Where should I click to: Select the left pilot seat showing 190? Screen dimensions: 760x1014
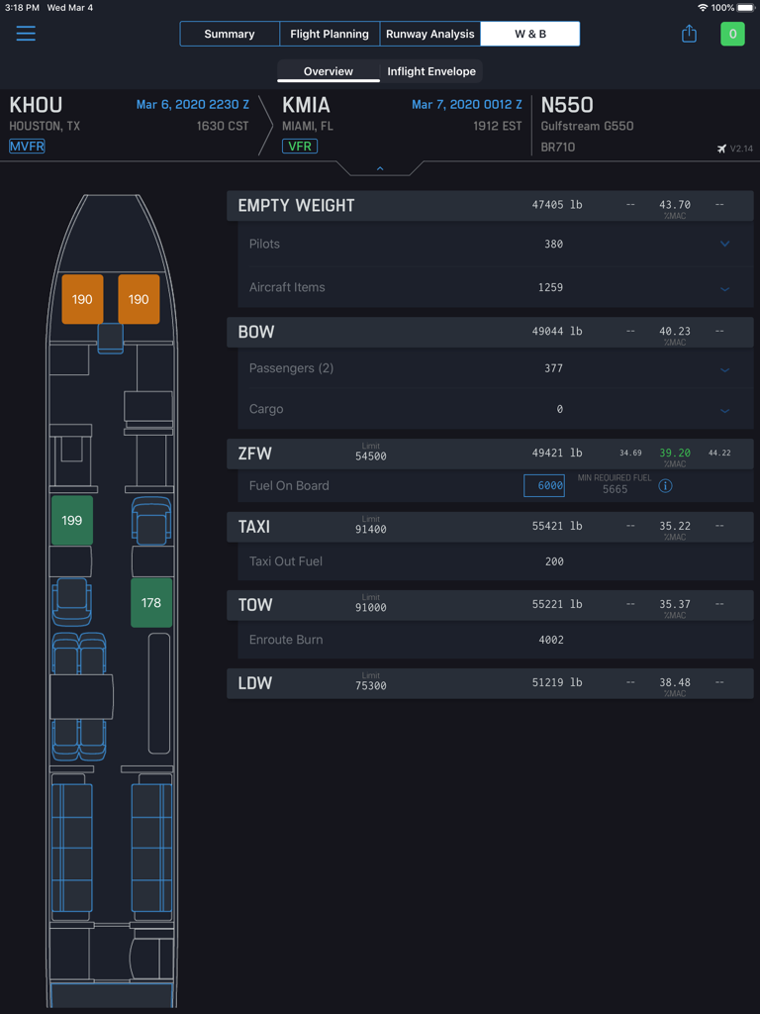tap(82, 298)
